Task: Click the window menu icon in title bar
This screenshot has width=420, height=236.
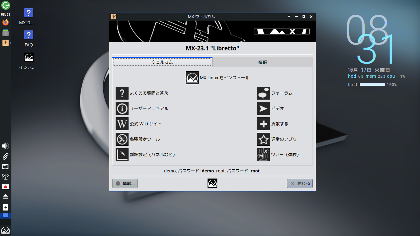Action: 114,17
